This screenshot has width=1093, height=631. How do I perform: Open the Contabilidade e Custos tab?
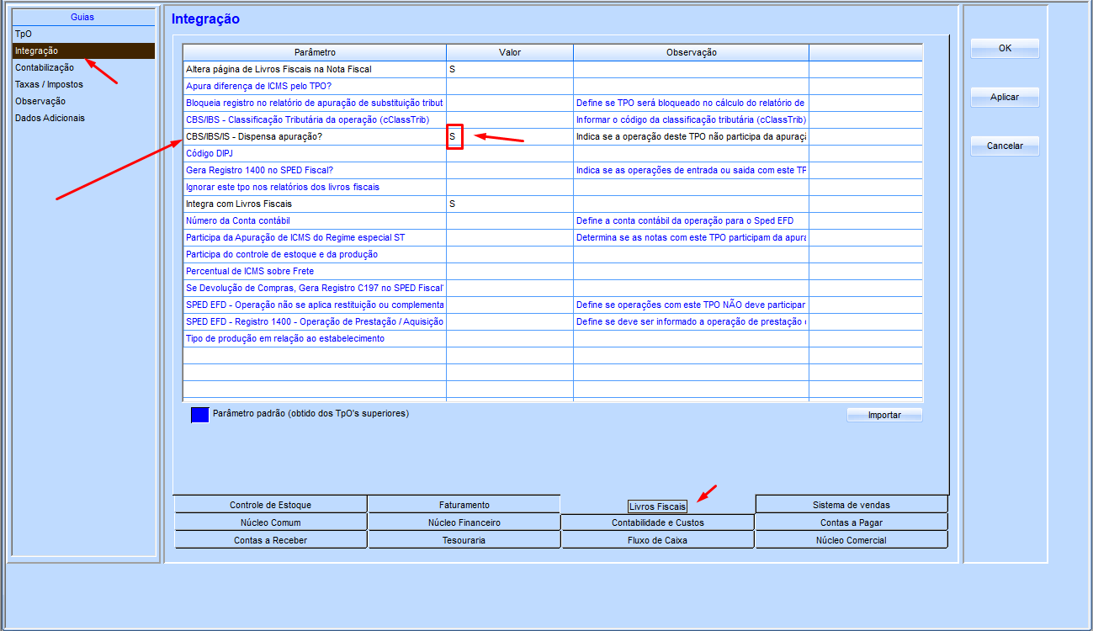657,522
